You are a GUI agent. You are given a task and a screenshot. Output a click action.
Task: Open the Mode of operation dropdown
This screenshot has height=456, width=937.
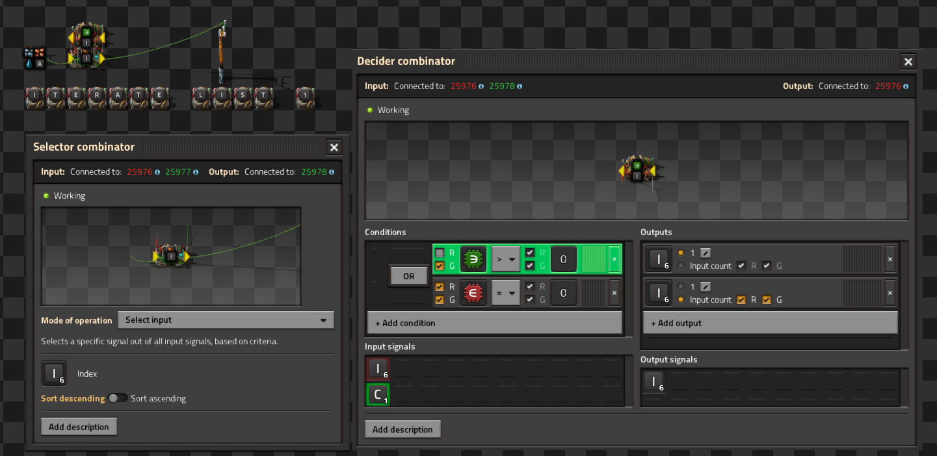(226, 320)
